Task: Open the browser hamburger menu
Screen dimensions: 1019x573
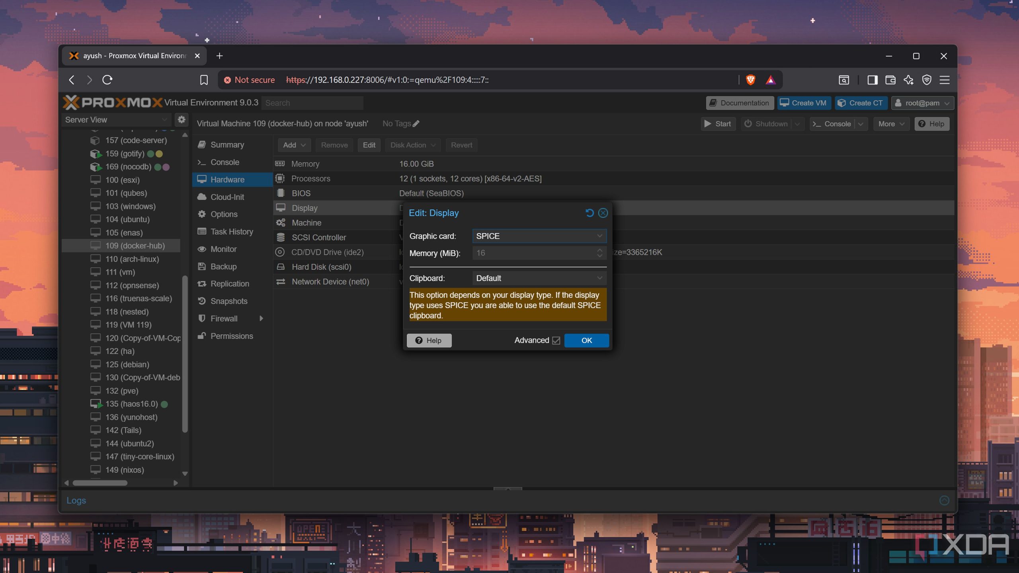Action: tap(945, 80)
